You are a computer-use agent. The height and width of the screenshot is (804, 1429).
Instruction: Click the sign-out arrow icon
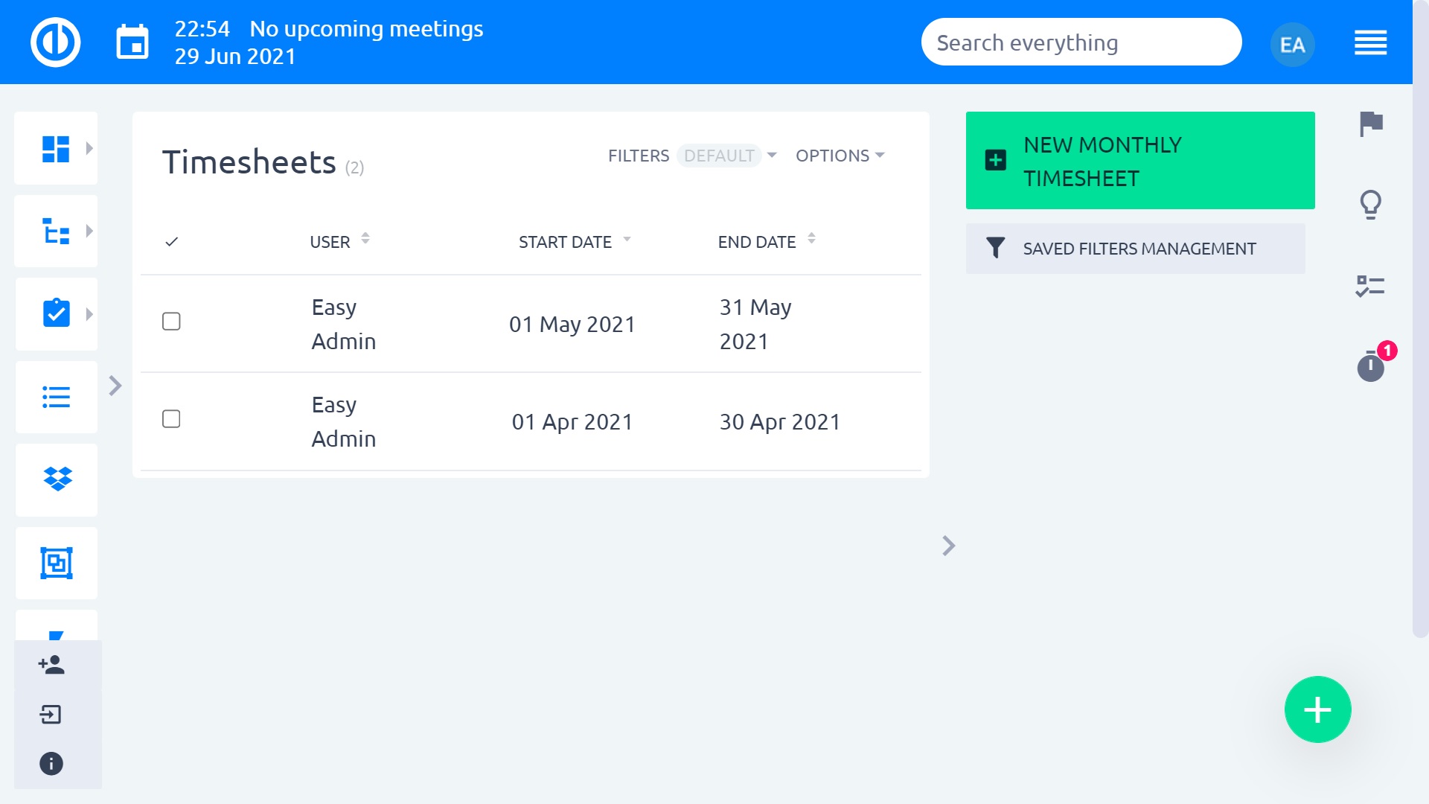coord(51,715)
